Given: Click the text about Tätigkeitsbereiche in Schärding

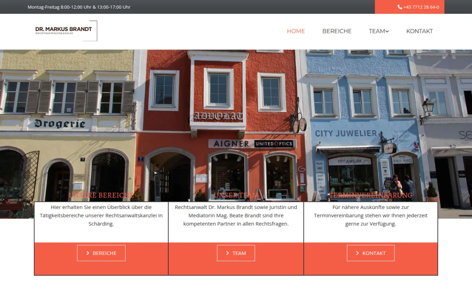Looking at the screenshot, I should [101, 216].
